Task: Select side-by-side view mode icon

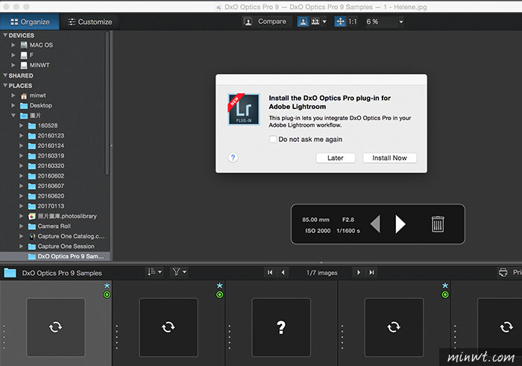Action: [x=315, y=22]
